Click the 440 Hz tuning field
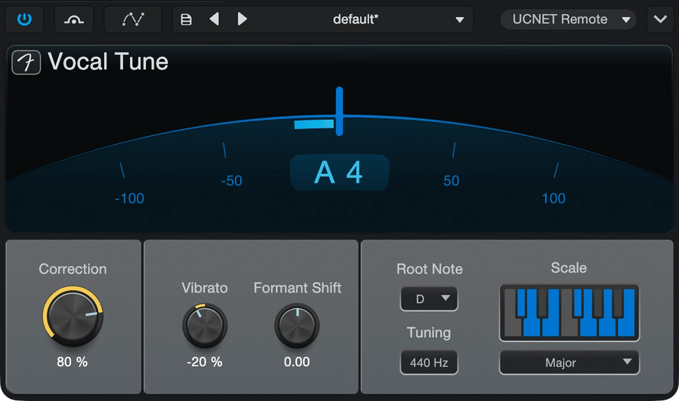Screen dimensions: 679x401 pyautogui.click(x=429, y=363)
